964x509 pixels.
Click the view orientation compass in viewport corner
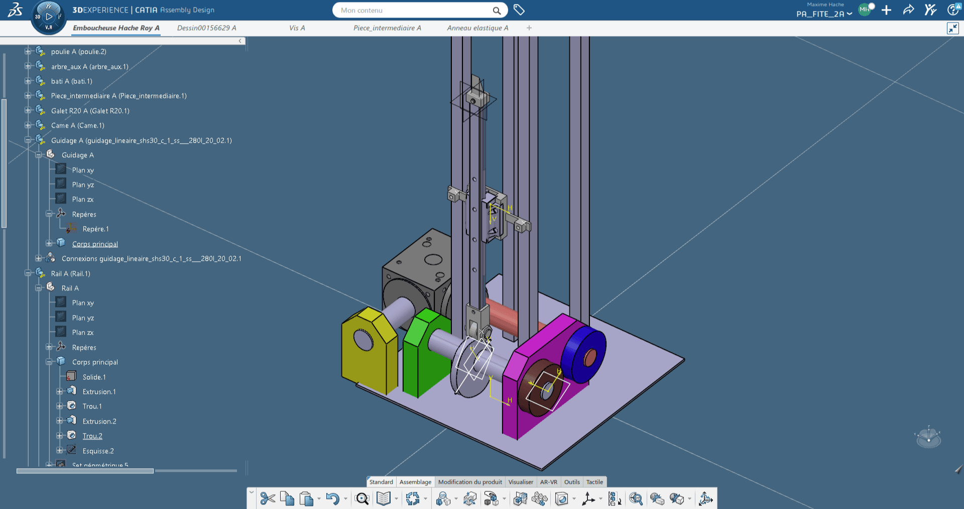click(928, 437)
